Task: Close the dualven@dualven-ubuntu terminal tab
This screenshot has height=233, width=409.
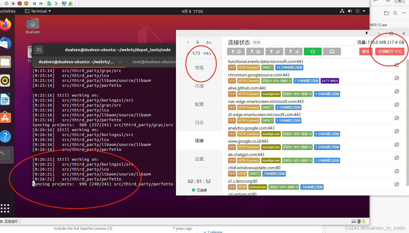Action: pos(120,62)
